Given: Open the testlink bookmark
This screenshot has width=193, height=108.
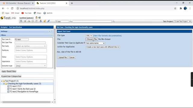Looking at the screenshot, I should [x=48, y=13].
